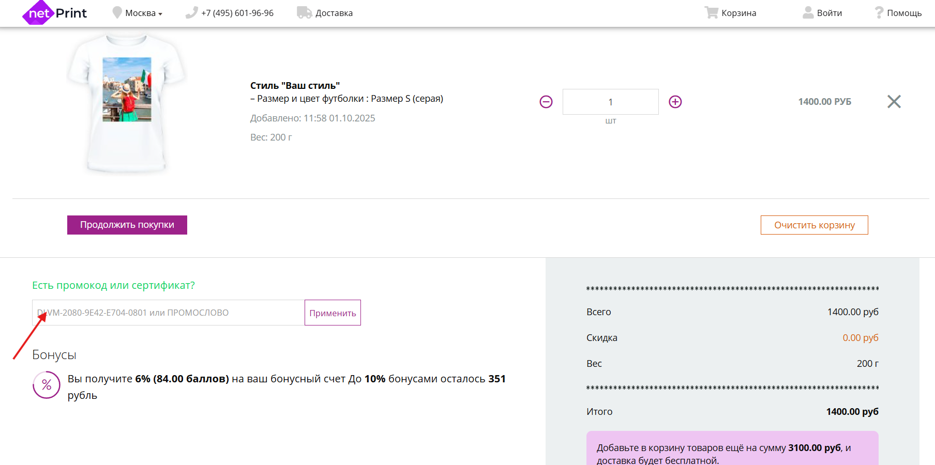Click the phone handset icon
935x465 pixels.
click(x=191, y=13)
